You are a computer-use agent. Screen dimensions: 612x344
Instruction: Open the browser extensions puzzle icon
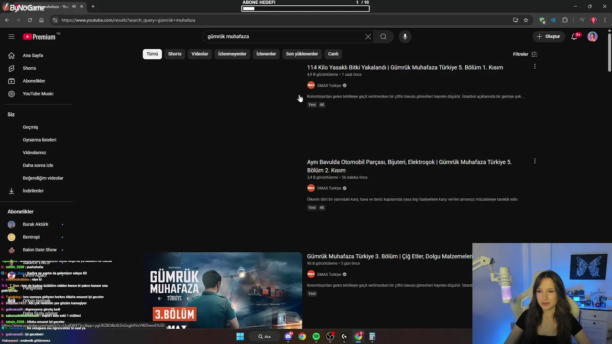coord(565,20)
